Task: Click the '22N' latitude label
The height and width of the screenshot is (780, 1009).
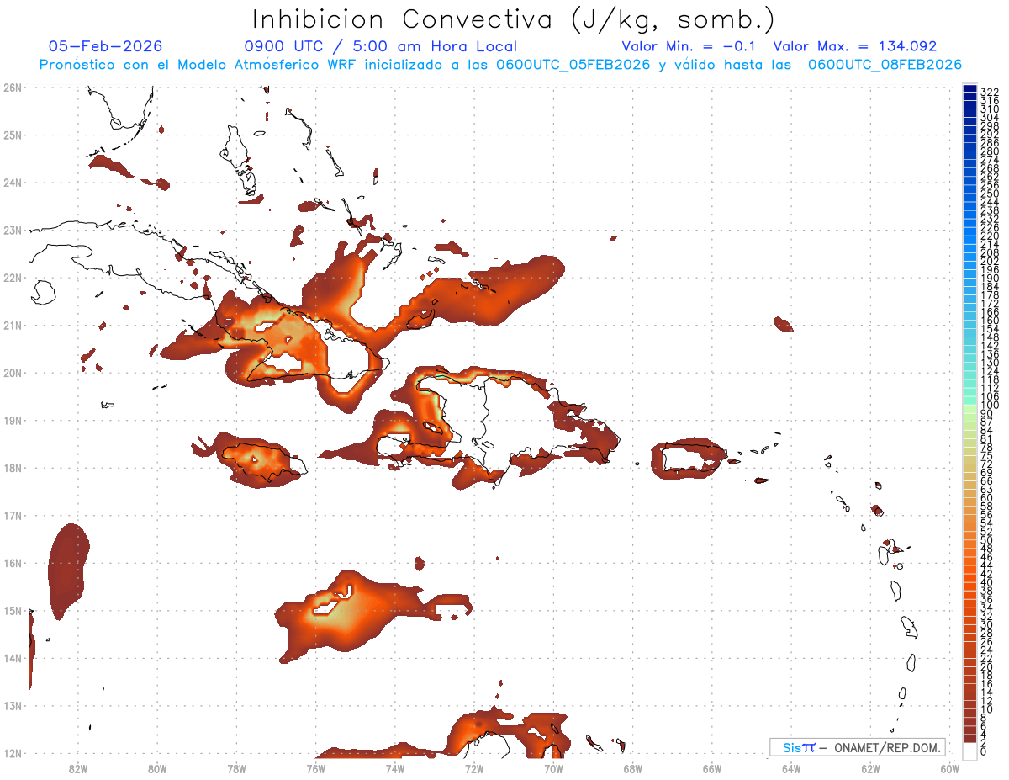Action: click(x=13, y=278)
